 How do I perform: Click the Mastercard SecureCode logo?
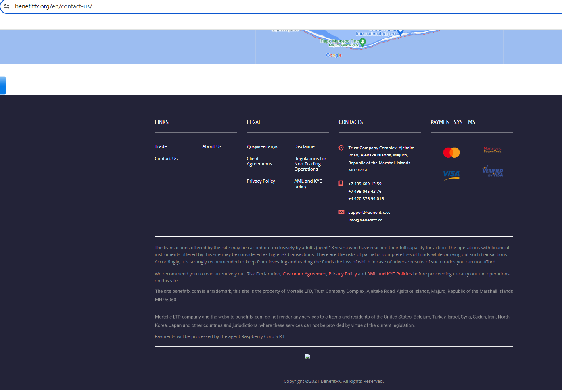coord(492,150)
